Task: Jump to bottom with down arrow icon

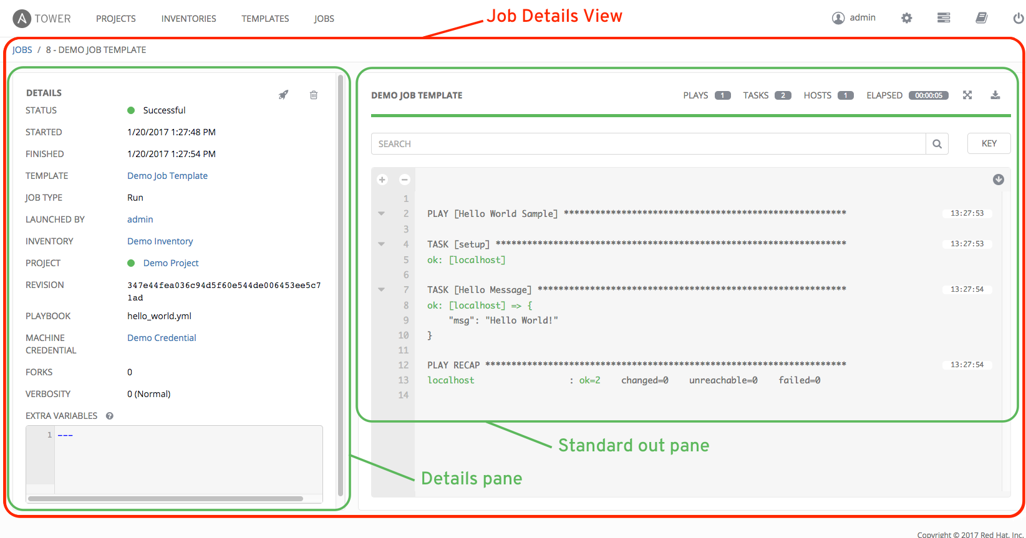Action: pyautogui.click(x=999, y=180)
